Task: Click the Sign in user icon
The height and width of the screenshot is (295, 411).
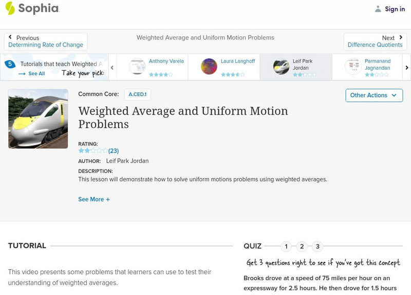Action: coord(378,9)
